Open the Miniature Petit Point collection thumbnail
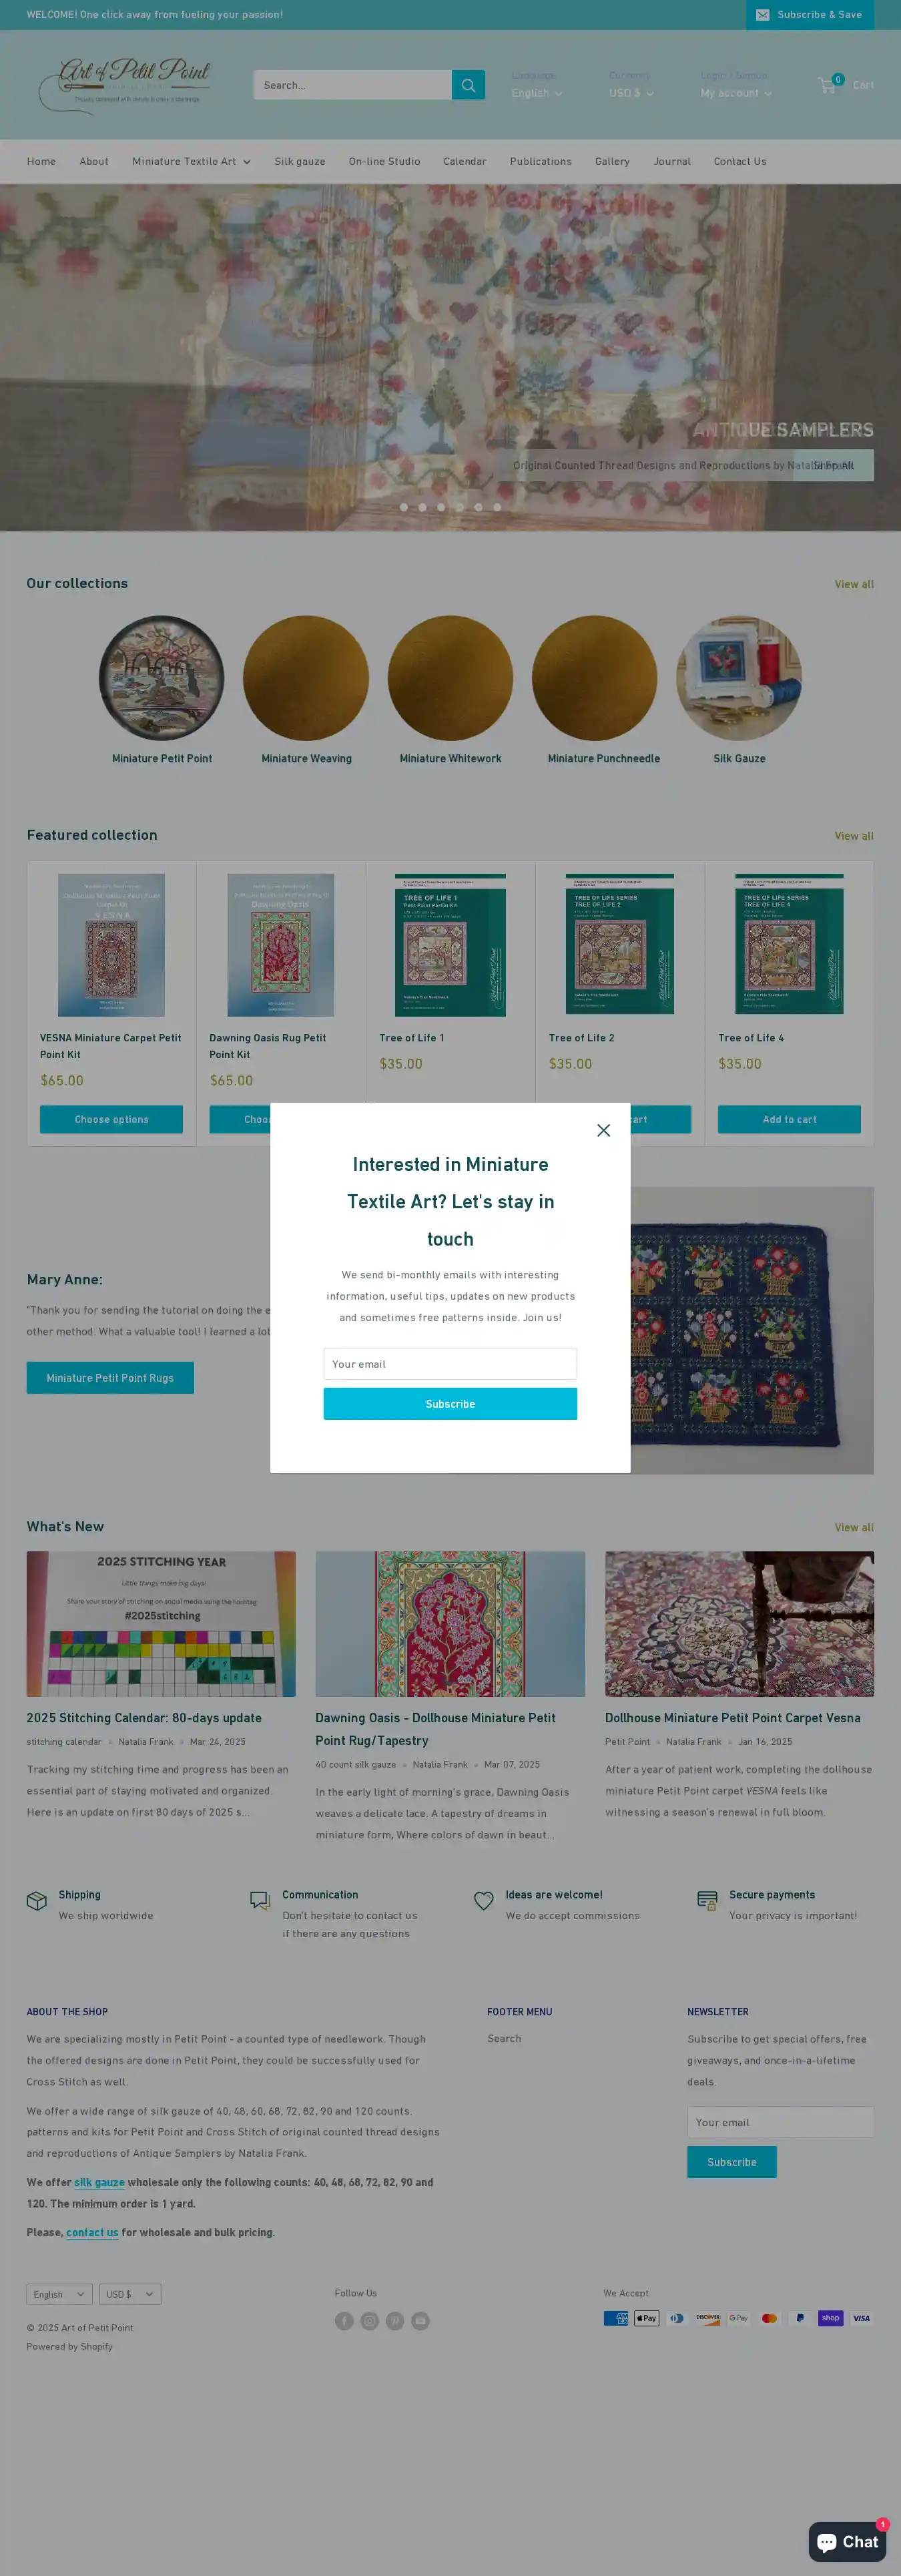901x2576 pixels. [162, 678]
